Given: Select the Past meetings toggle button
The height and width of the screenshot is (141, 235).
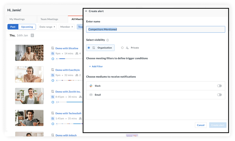Looking at the screenshot, I should [13, 27].
